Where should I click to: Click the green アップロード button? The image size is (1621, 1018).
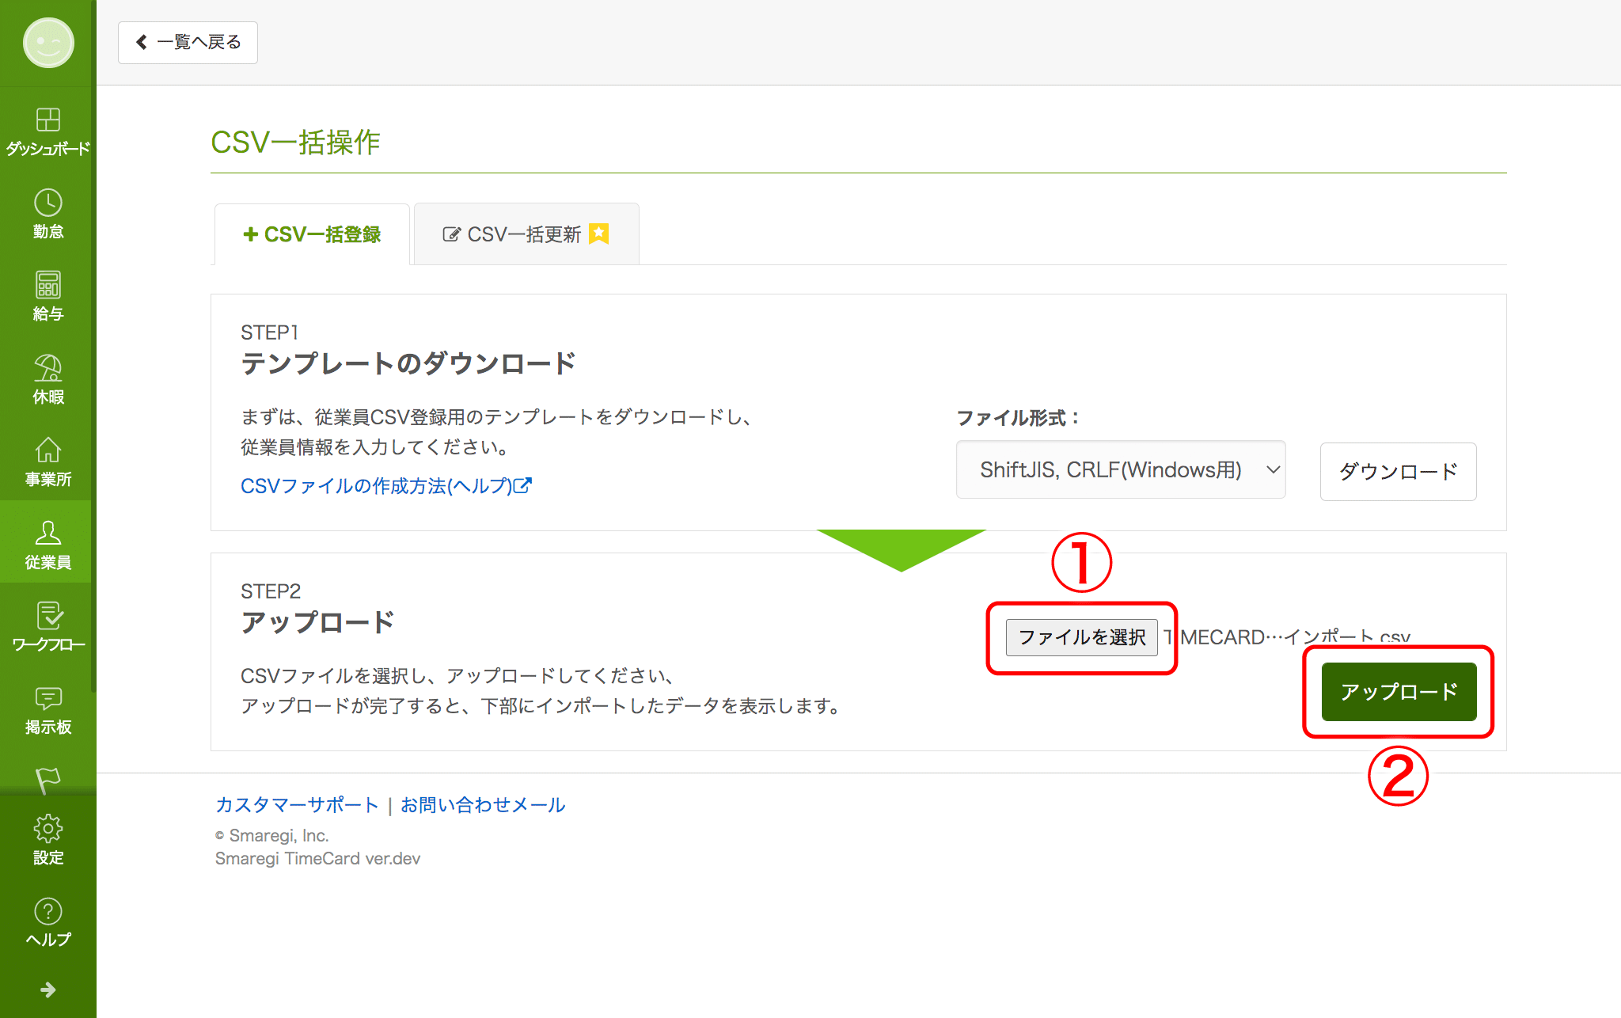pyautogui.click(x=1399, y=692)
